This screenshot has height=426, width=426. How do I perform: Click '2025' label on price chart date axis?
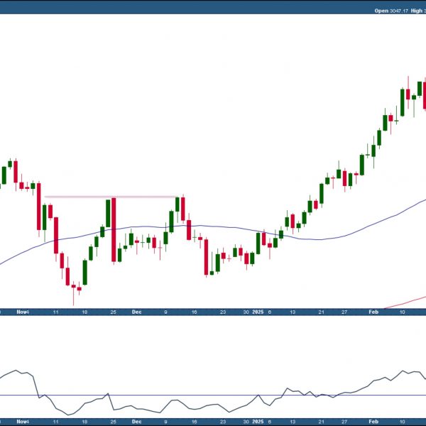point(258,312)
